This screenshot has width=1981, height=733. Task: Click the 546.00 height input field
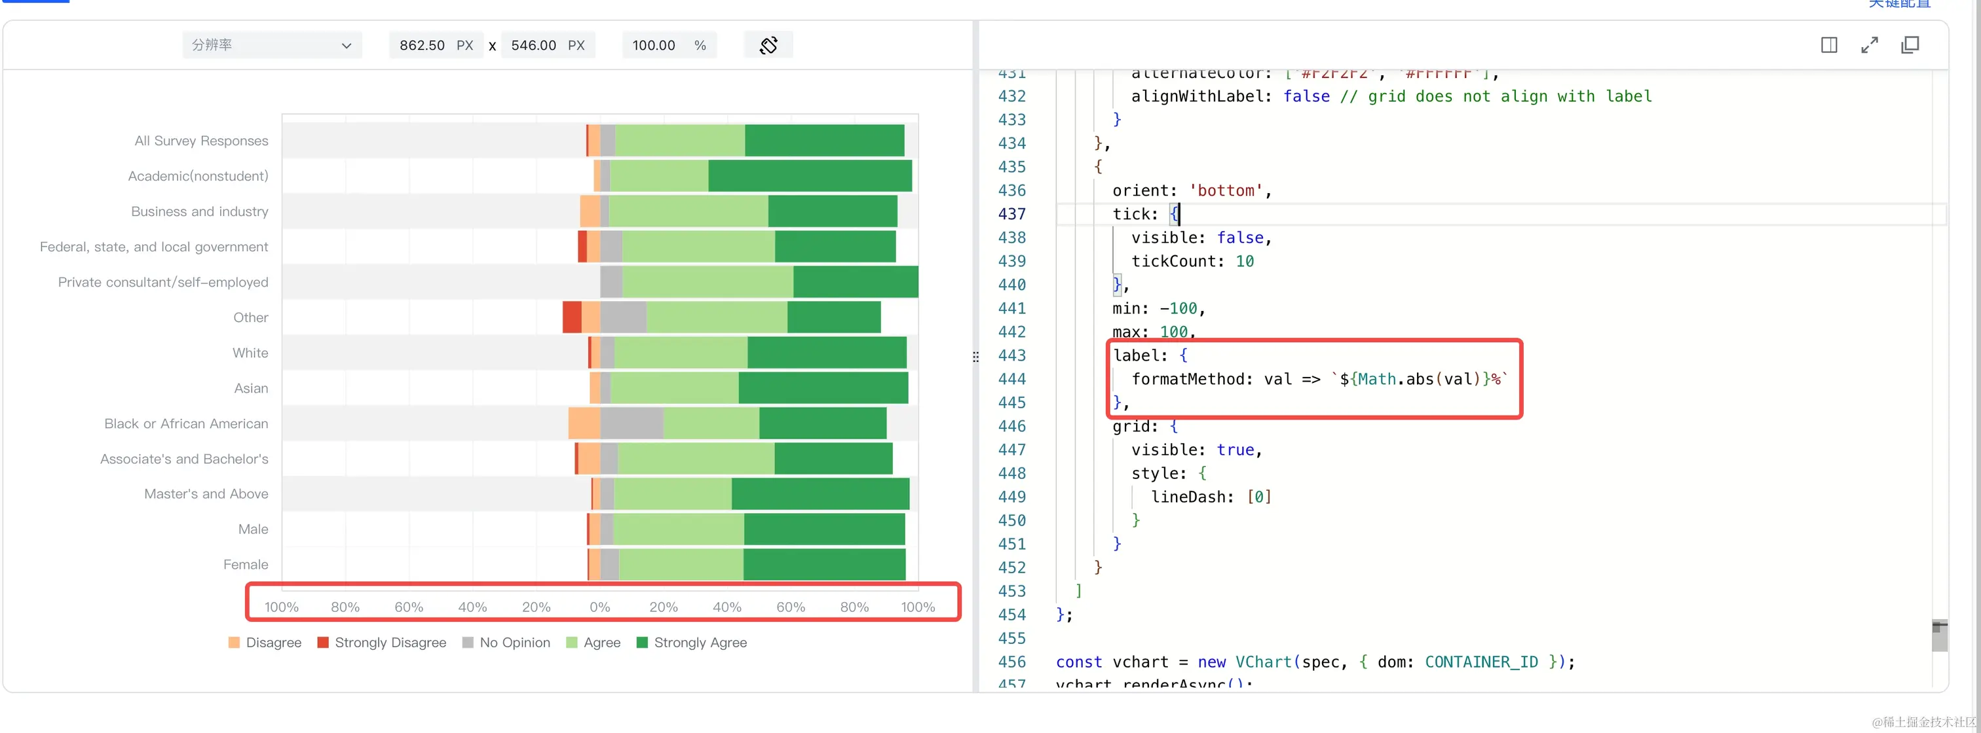tap(533, 45)
